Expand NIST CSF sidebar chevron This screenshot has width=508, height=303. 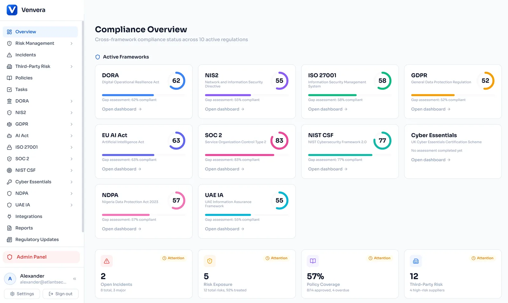pos(71,170)
